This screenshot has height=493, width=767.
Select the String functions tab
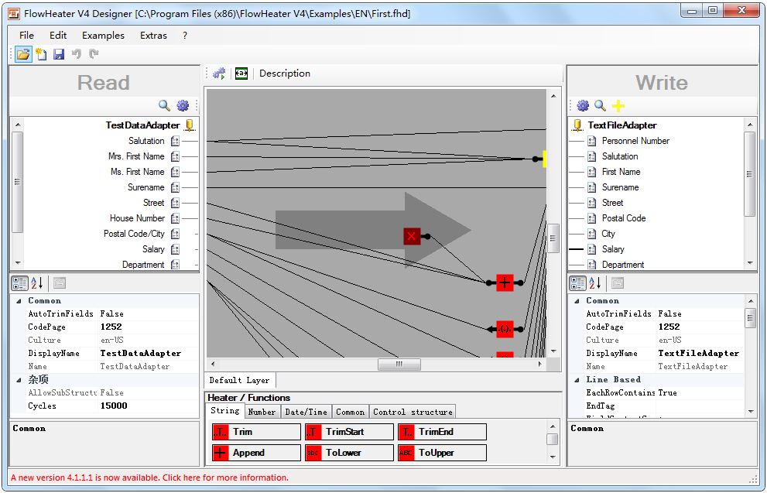point(225,411)
